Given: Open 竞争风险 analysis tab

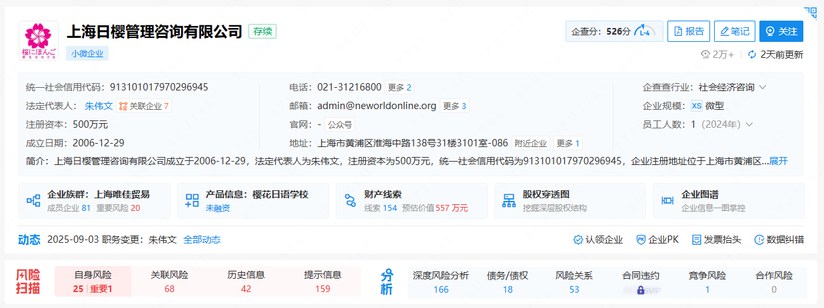Looking at the screenshot, I should [707, 281].
